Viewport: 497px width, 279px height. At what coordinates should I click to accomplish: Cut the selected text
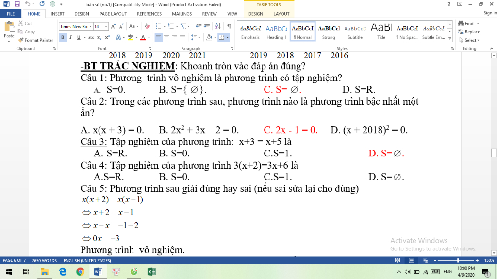point(25,23)
